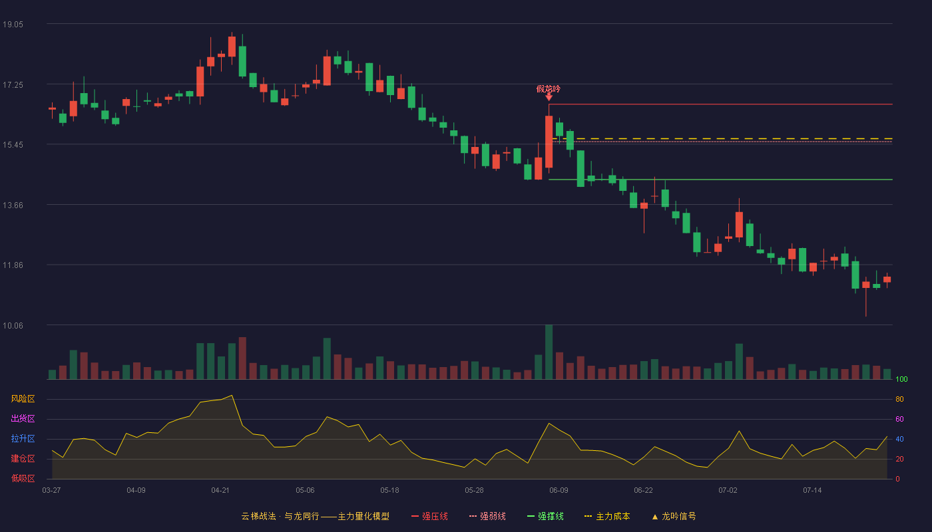Click the orange 80 indicator scale value

[899, 399]
